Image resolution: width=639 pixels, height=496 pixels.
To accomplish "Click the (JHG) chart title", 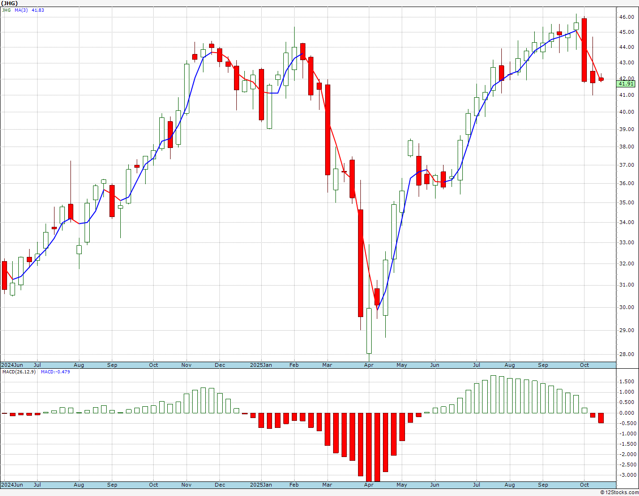I will pos(10,3).
